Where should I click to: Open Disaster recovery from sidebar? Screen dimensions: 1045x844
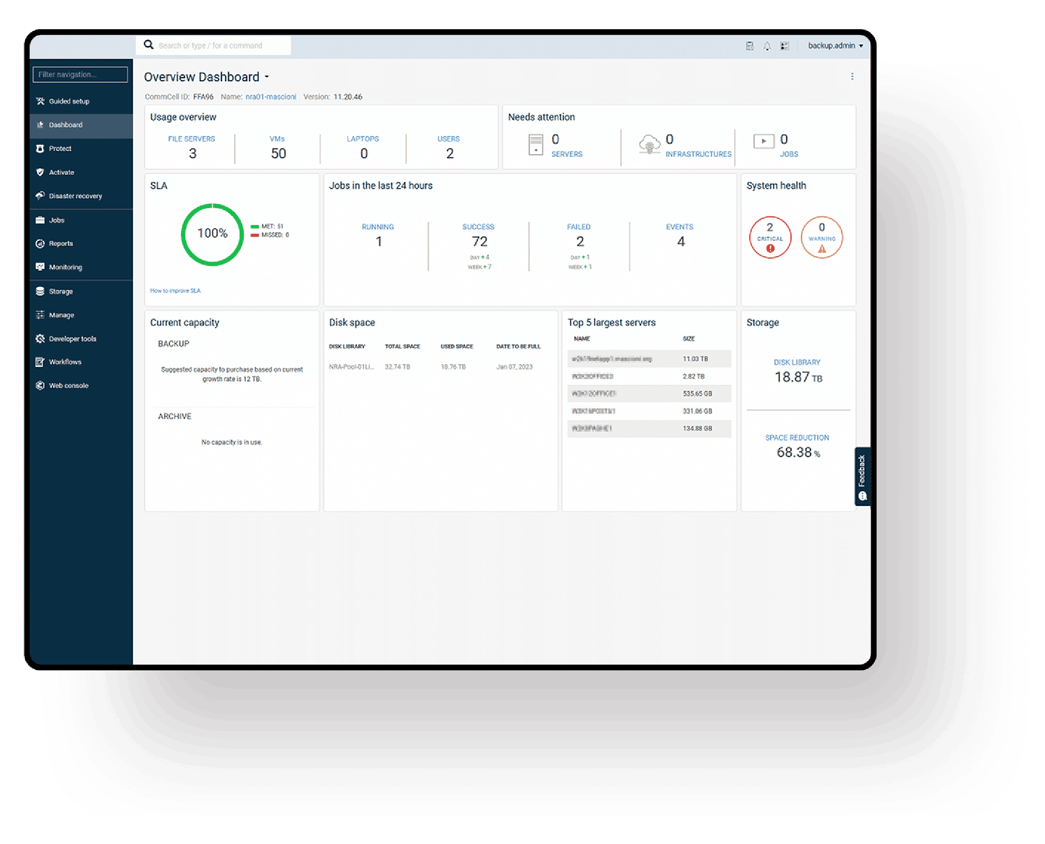click(x=75, y=196)
